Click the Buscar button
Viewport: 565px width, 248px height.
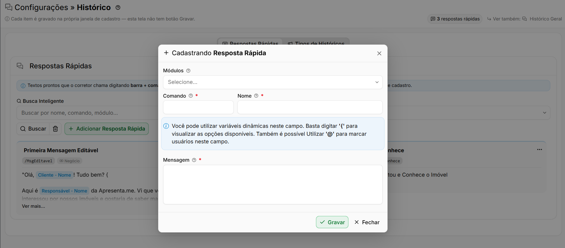point(33,129)
